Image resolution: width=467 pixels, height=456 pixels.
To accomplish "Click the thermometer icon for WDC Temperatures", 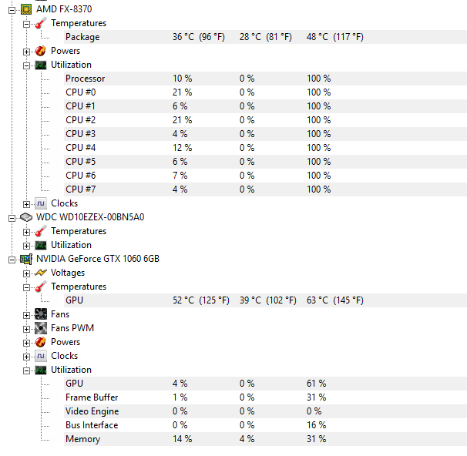I will pos(41,231).
